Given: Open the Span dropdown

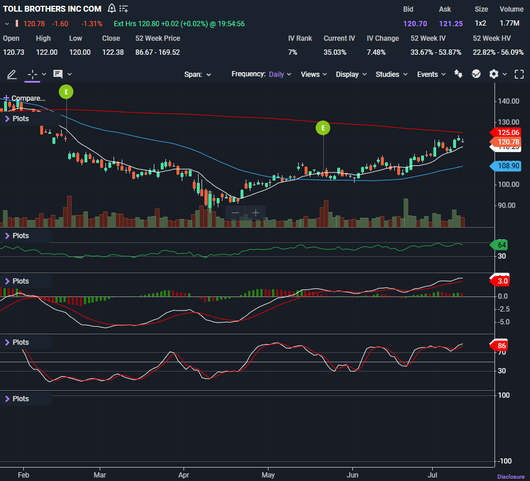Looking at the screenshot, I should pyautogui.click(x=197, y=75).
